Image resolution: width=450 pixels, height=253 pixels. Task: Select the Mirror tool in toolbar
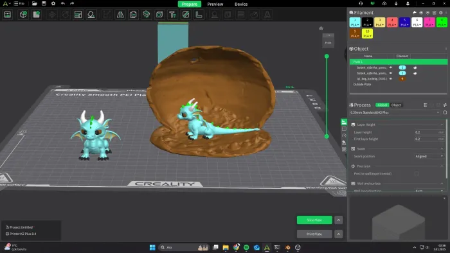pos(120,15)
